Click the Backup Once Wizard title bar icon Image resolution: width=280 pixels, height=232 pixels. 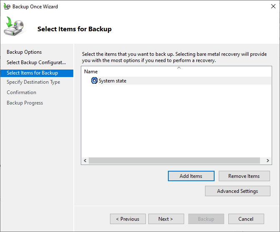(x=7, y=7)
